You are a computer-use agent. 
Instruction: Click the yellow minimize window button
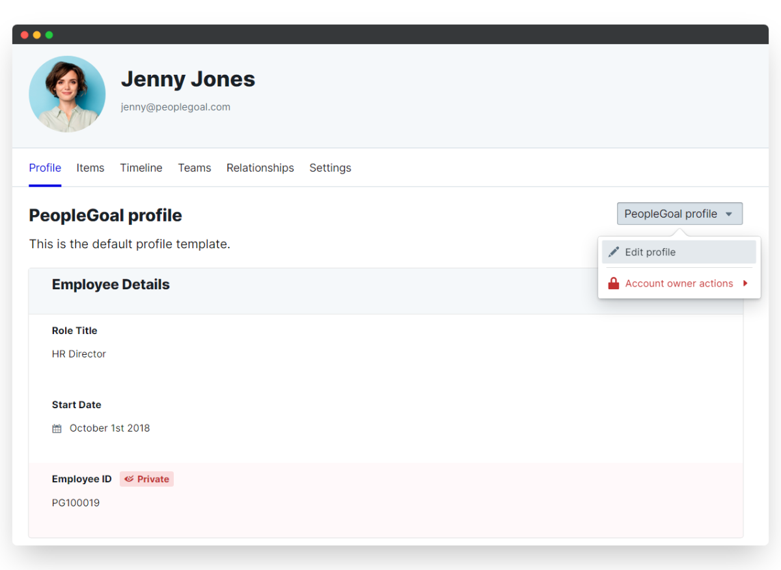coord(37,35)
